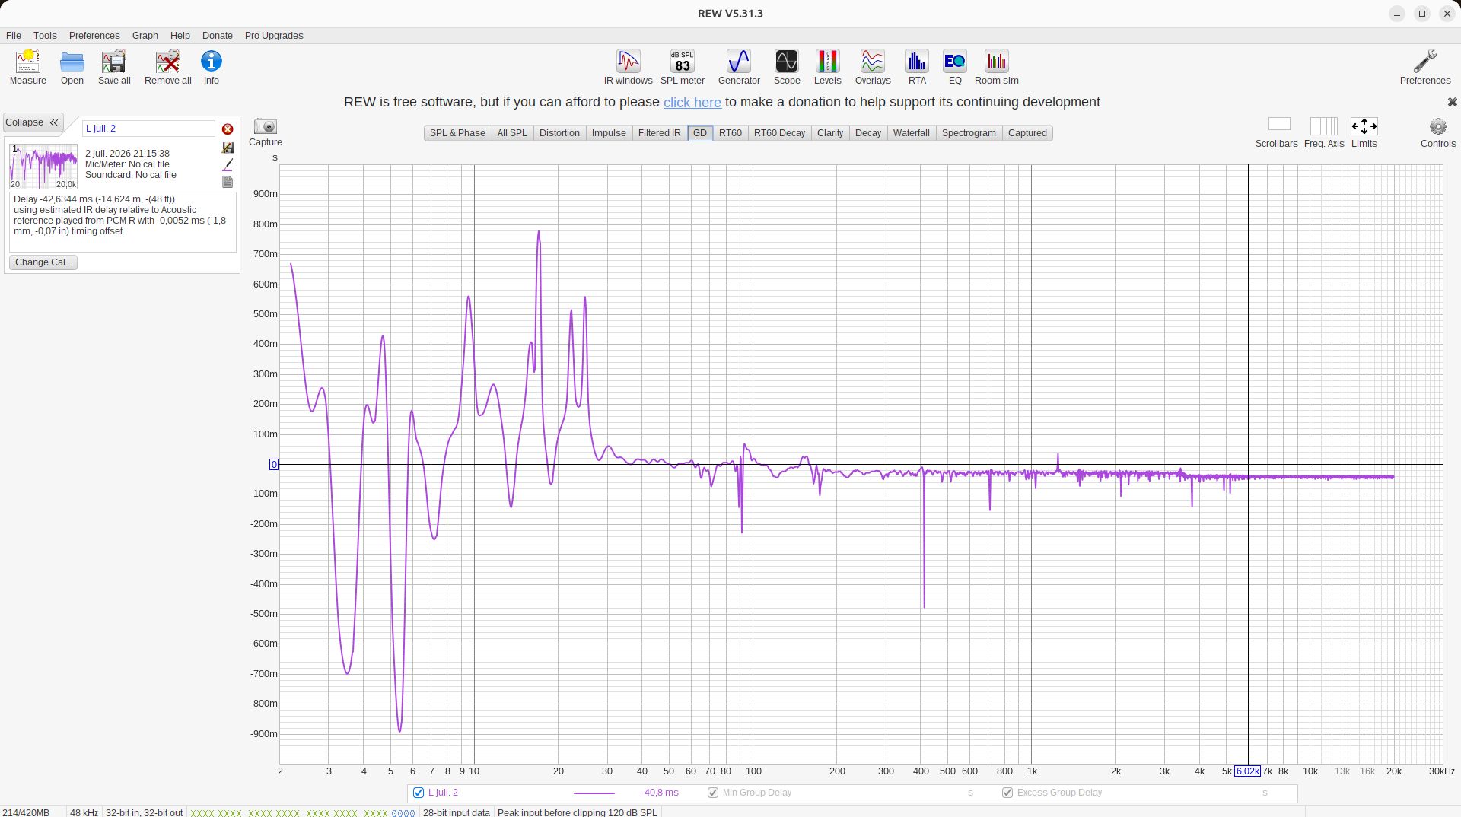This screenshot has width=1461, height=817.
Task: Switch to the Spectrogram tab
Action: (969, 133)
